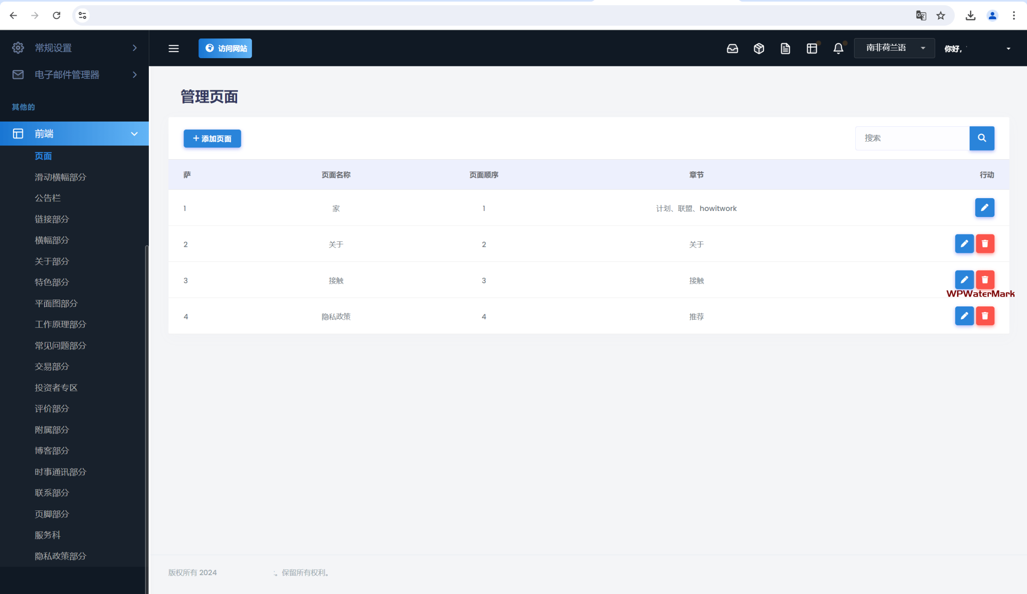1027x594 pixels.
Task: Click the hamburger menu icon
Action: tap(173, 48)
